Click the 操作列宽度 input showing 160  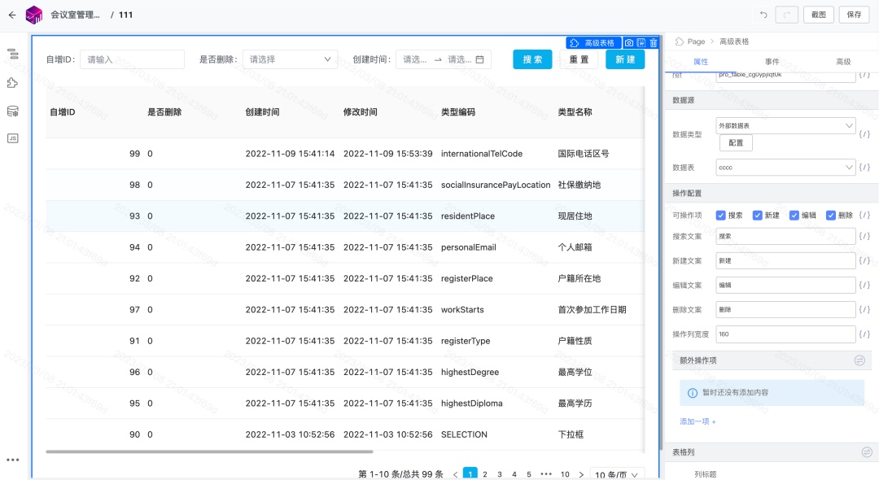pyautogui.click(x=785, y=334)
